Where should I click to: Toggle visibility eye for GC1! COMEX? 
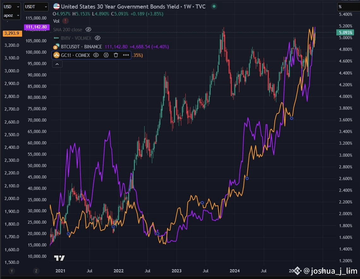coord(96,55)
